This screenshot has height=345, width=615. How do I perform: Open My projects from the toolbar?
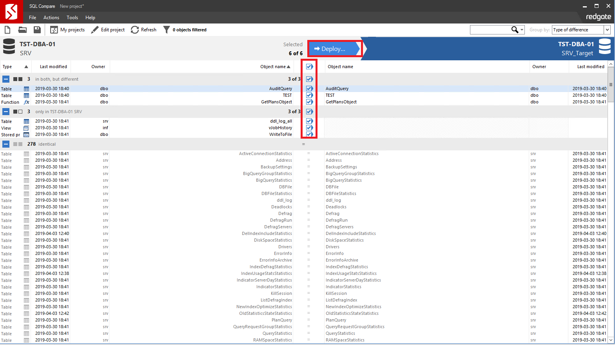[x=68, y=30]
